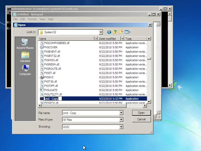
Task: Select the file named FXSUTILITY.dll
Action: point(53,94)
